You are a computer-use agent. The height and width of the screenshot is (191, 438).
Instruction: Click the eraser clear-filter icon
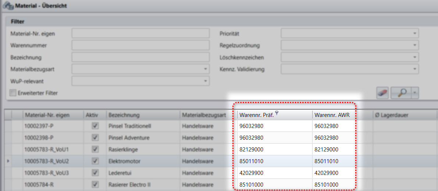pyautogui.click(x=383, y=93)
